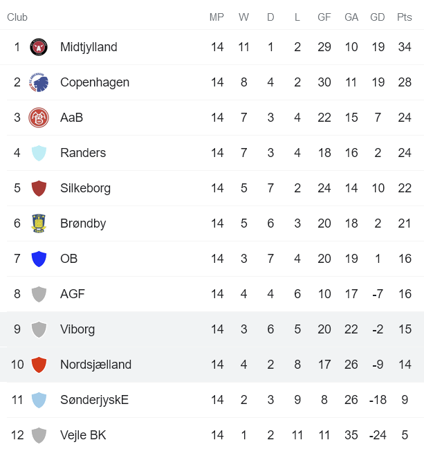Click the Brøndby team name
The height and width of the screenshot is (458, 424).
(83, 223)
